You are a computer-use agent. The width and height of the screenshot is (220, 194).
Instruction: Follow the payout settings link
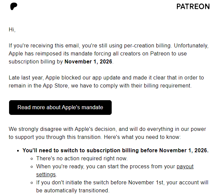(x=185, y=166)
